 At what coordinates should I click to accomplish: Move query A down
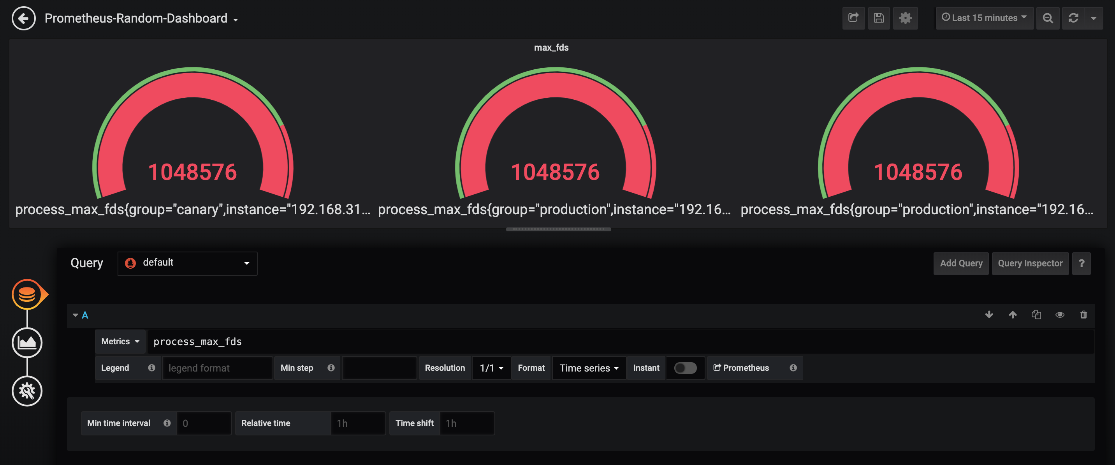989,315
